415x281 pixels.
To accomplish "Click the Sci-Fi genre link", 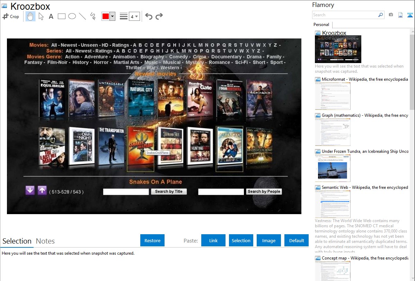I will coord(241,62).
